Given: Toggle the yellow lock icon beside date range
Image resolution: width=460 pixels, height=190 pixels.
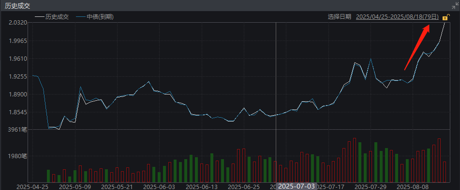Looking at the screenshot, I should pos(446,17).
